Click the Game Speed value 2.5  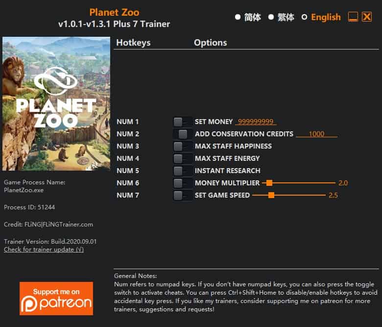pos(333,195)
